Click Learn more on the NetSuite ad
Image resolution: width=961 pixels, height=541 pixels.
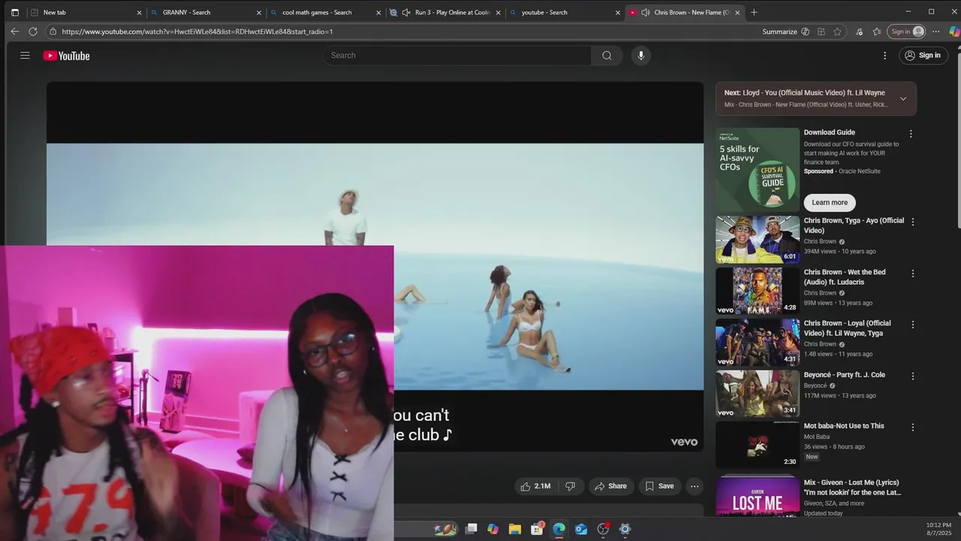pyautogui.click(x=830, y=202)
